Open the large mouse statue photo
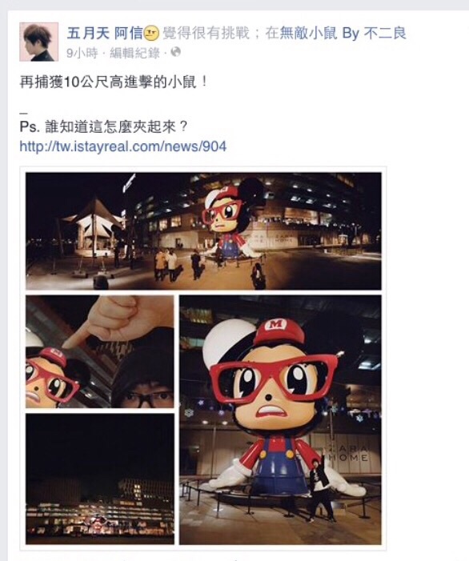Viewport: 469px width, 561px height. tap(280, 420)
